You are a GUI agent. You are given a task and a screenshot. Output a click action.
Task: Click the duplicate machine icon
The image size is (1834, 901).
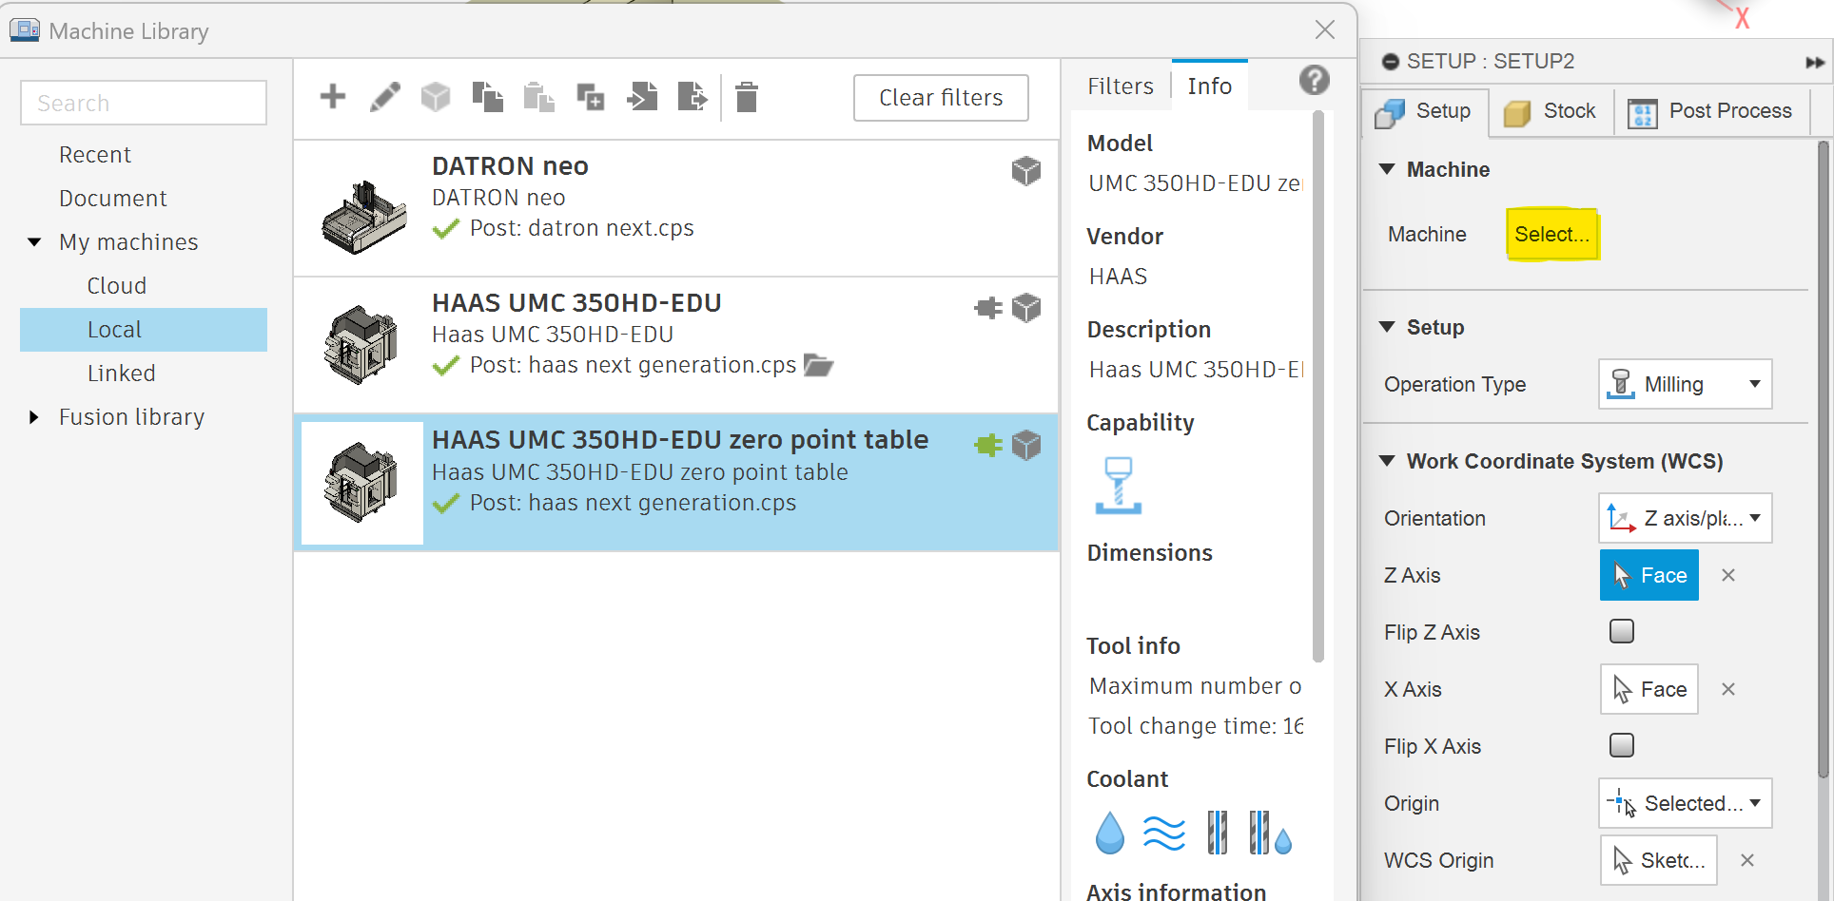coord(590,97)
